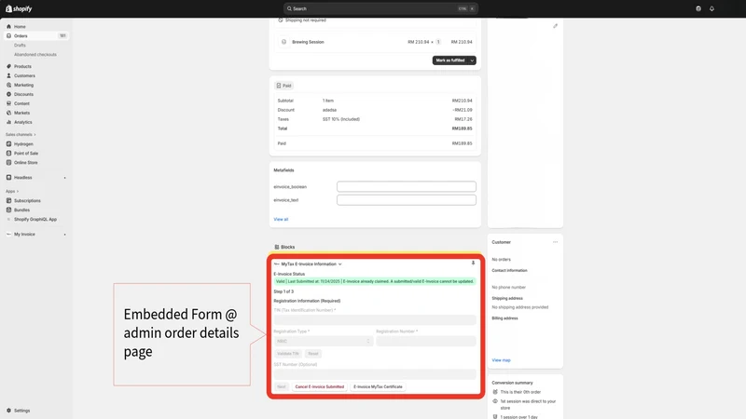The width and height of the screenshot is (746, 419).
Task: Focus the einvoice_text metafield input
Action: point(407,200)
